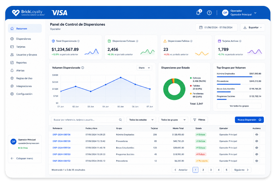276x184 pixels.
Task: Expand the operator profile chevron
Action: (x=255, y=13)
